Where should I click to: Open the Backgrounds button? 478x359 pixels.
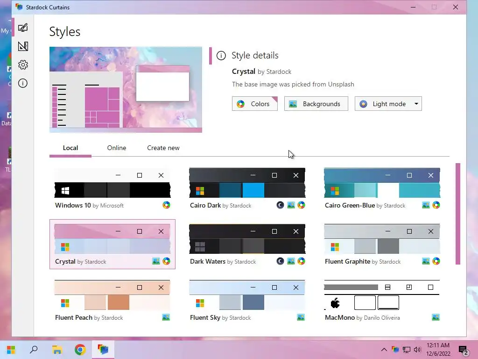click(316, 104)
